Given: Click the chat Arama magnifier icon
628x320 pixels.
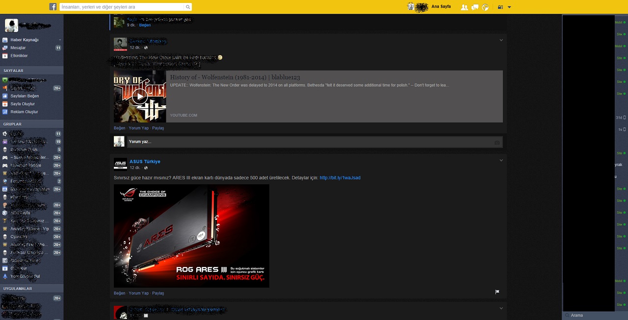Looking at the screenshot, I should pos(567,315).
